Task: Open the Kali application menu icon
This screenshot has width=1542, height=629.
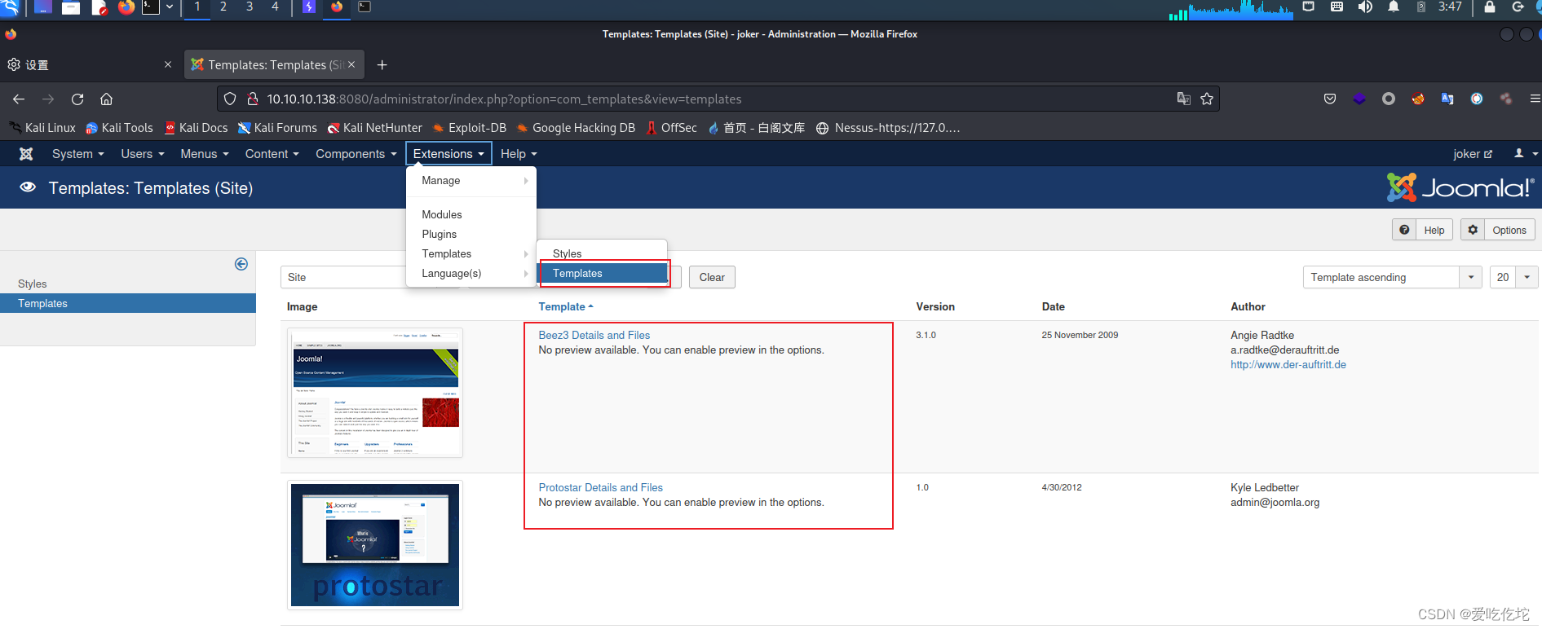Action: click(11, 7)
